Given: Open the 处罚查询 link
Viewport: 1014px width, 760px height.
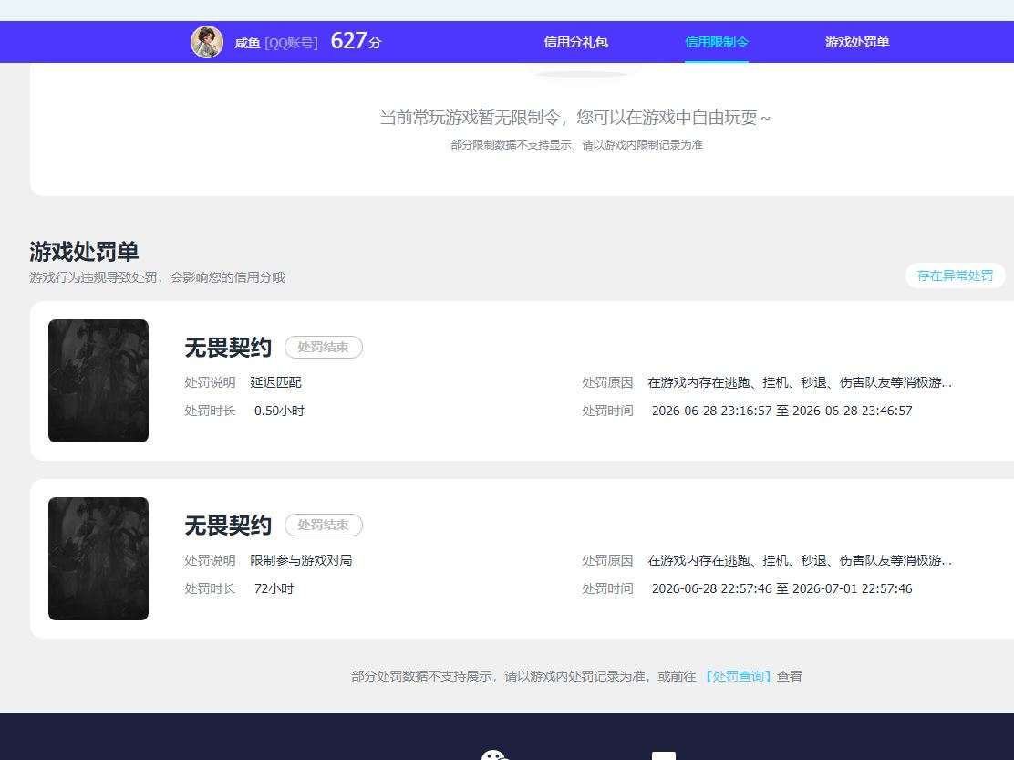Looking at the screenshot, I should click(x=738, y=676).
